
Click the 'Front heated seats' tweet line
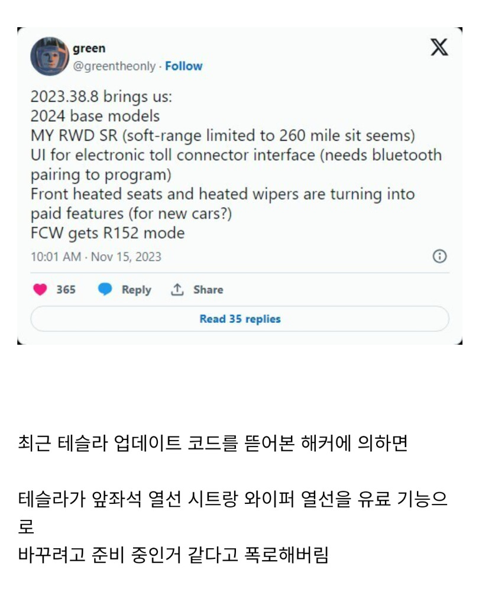pos(223,194)
